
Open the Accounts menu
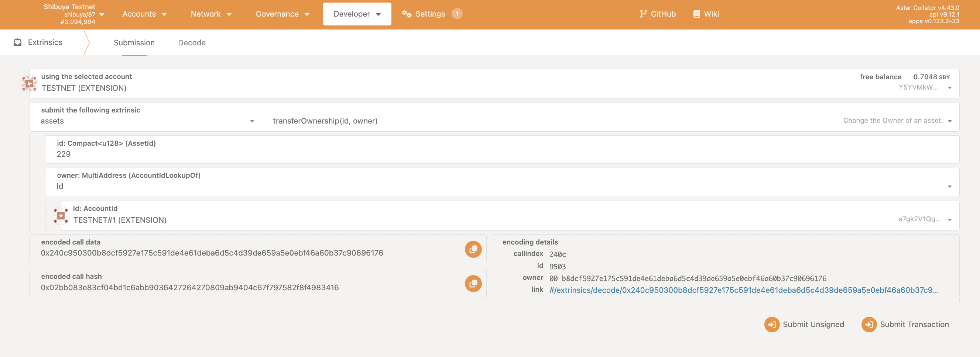point(144,14)
